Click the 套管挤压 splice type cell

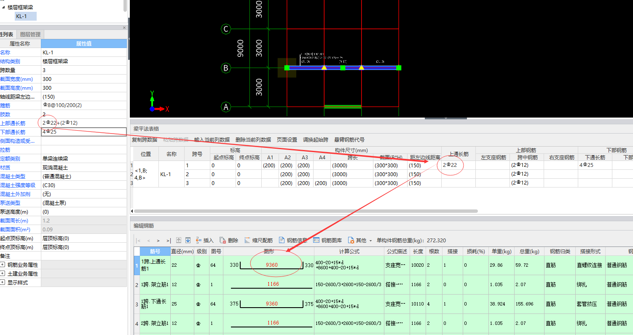point(590,304)
